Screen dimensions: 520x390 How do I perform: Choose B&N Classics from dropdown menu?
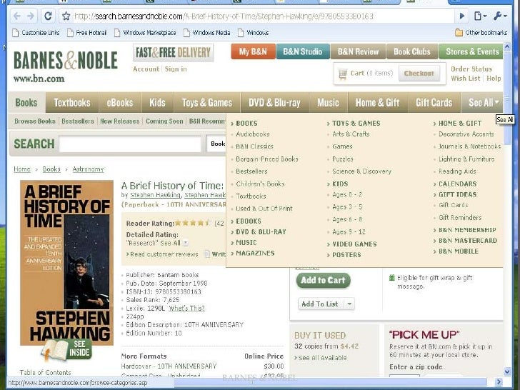pyautogui.click(x=254, y=146)
